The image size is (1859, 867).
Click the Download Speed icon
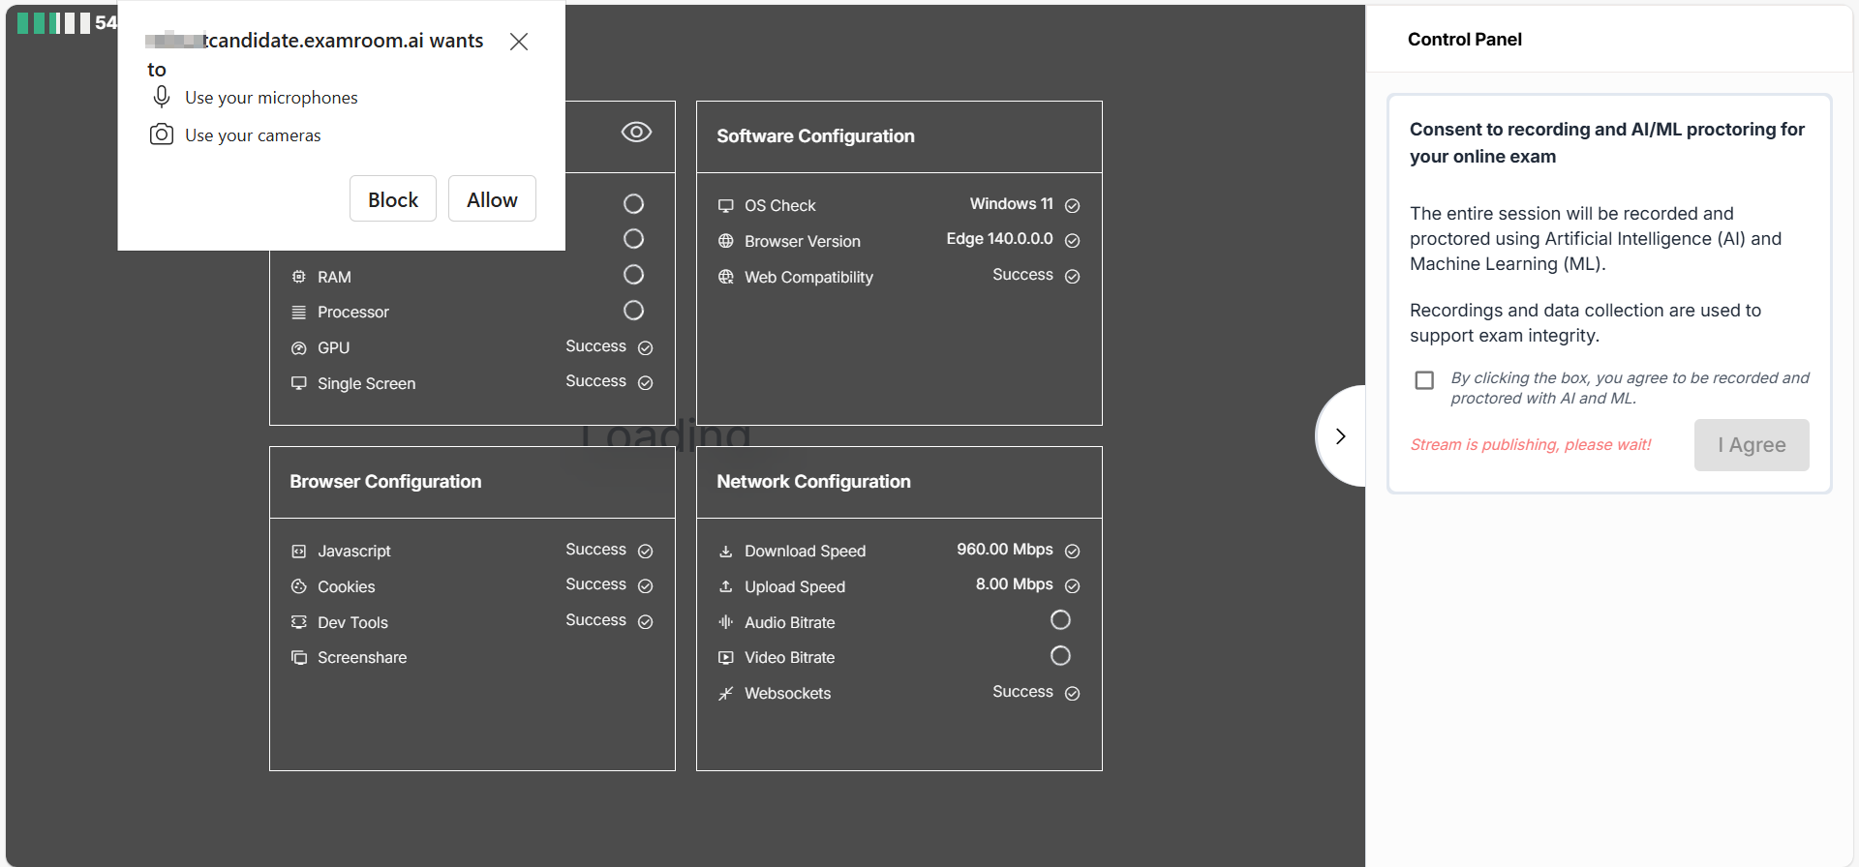tap(725, 552)
